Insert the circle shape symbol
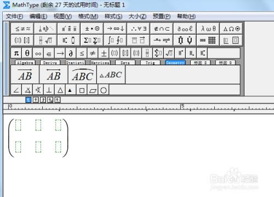Image resolution: width=274 pixels, height=197 pixels. click(x=104, y=90)
